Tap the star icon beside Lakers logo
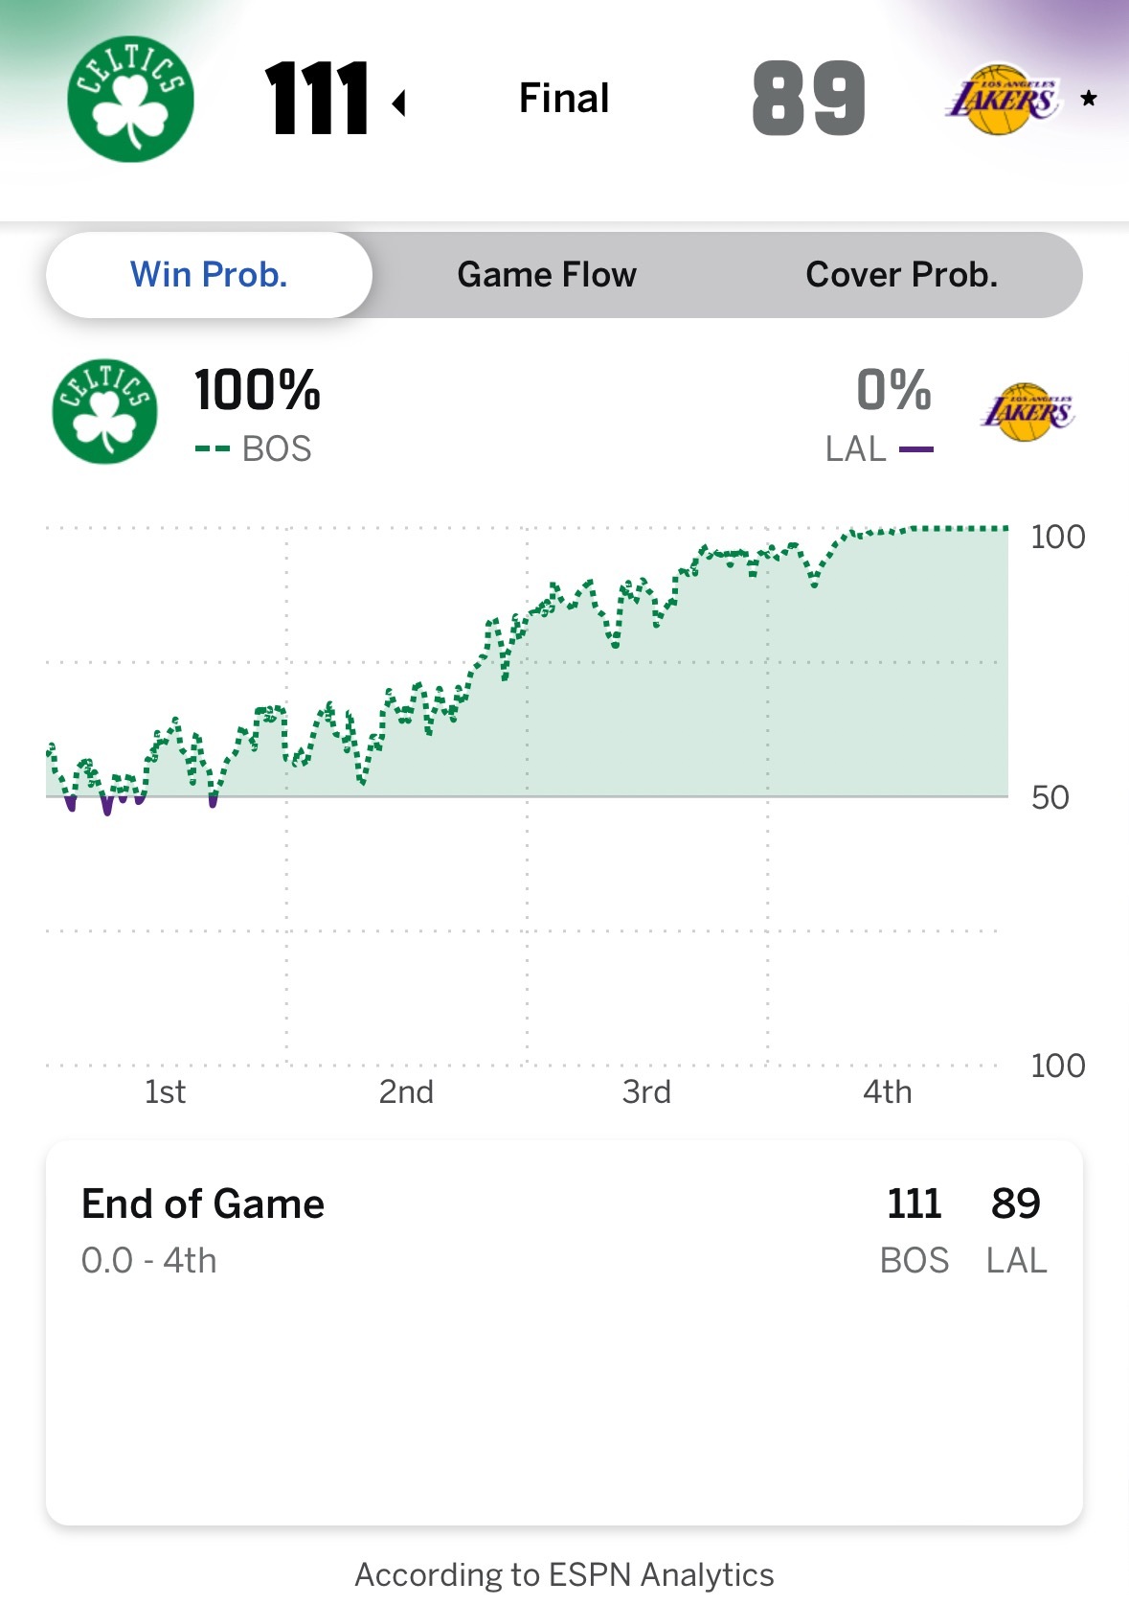Image resolution: width=1129 pixels, height=1605 pixels. click(1088, 98)
